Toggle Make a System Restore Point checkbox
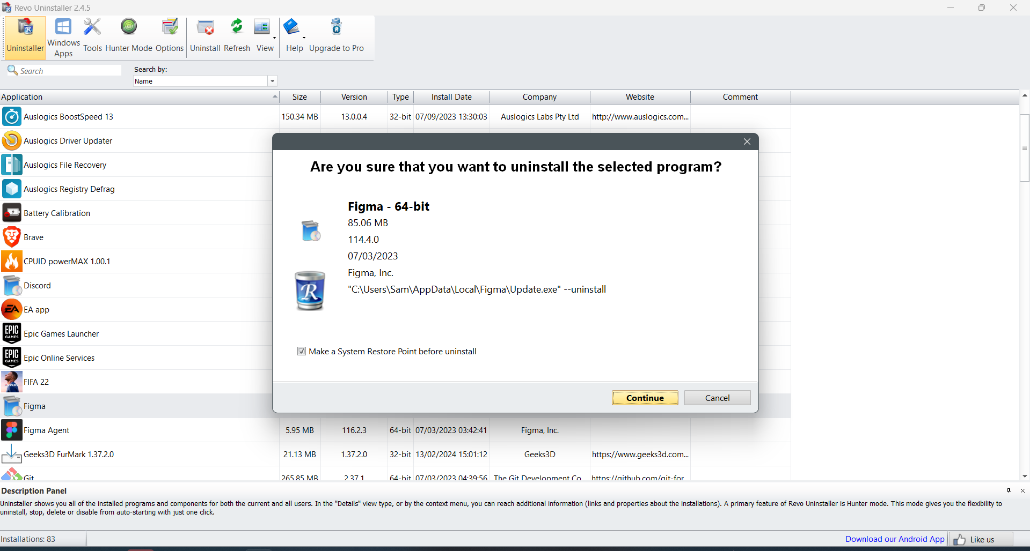The width and height of the screenshot is (1030, 551). (302, 351)
